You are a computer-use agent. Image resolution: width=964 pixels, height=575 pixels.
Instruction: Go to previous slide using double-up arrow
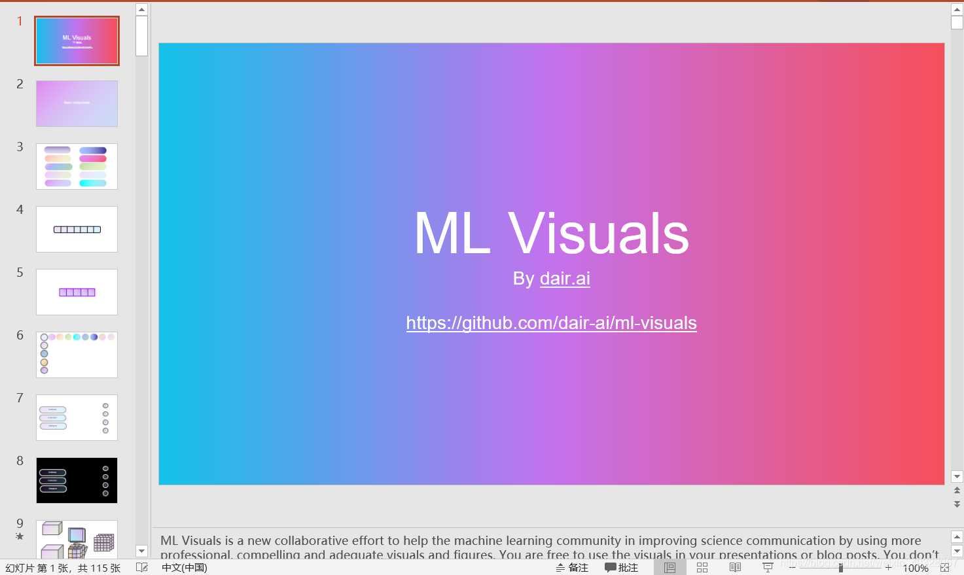(x=957, y=490)
